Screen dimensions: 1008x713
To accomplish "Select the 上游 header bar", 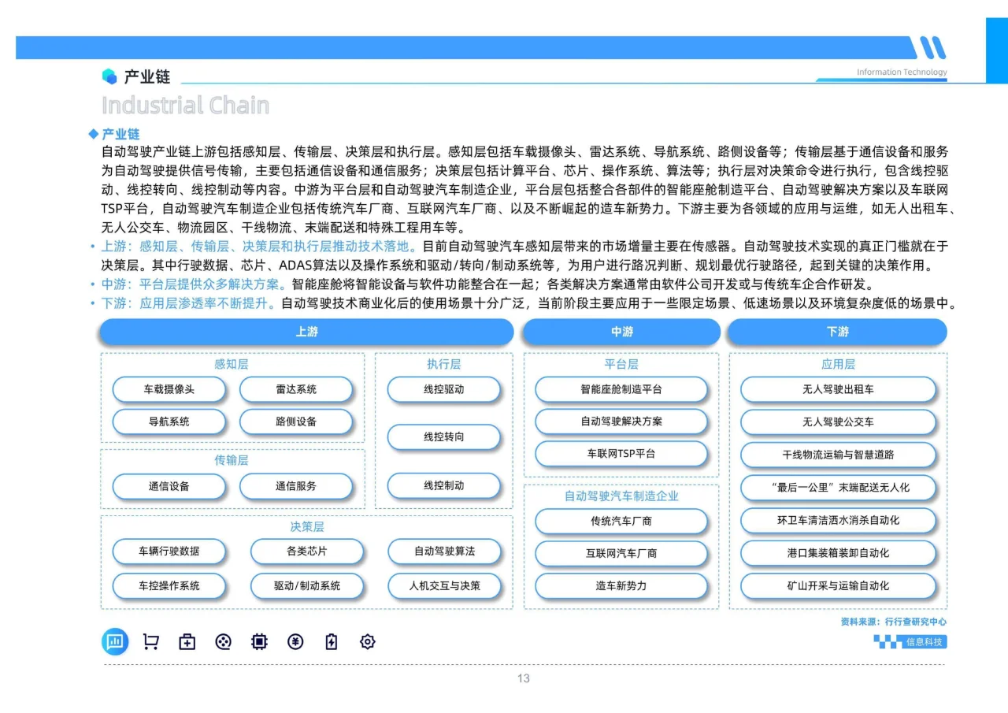I will pos(306,332).
